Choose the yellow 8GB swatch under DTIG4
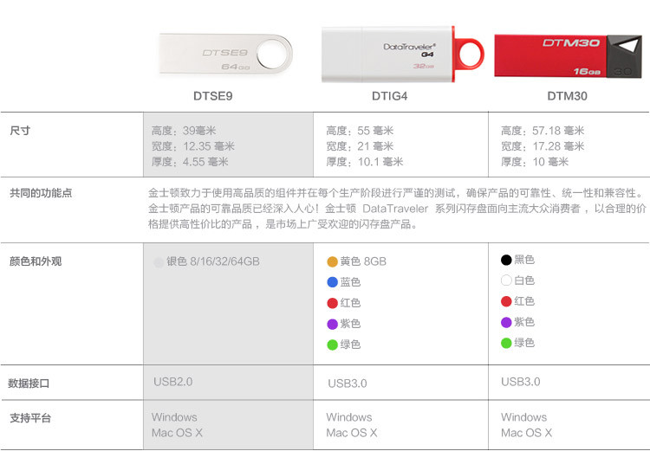Viewport: 650px width, 464px height. point(332,261)
